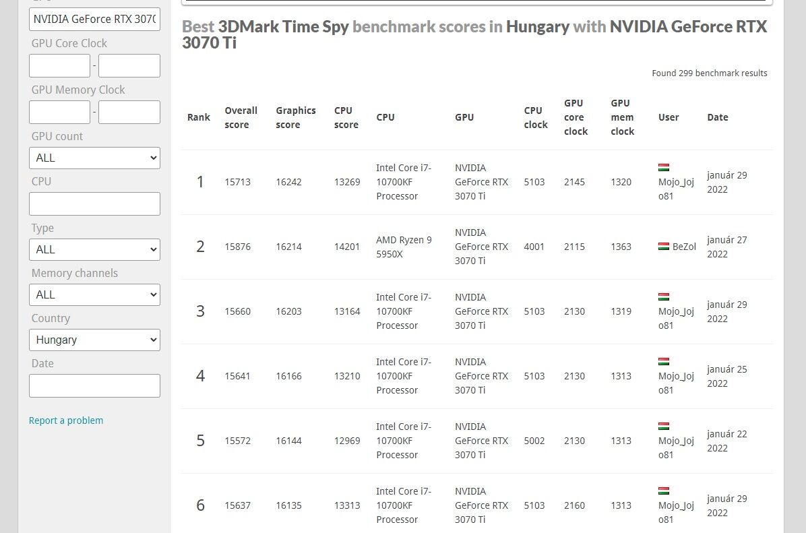
Task: Click the Date filter input field
Action: [94, 385]
